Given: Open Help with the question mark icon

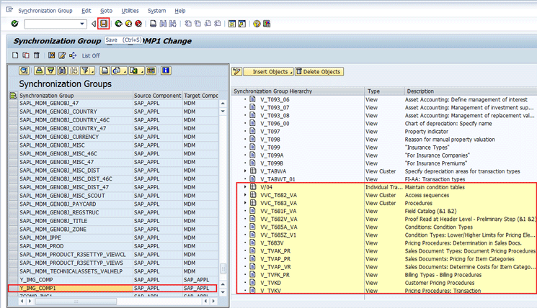Looking at the screenshot, I should (x=256, y=24).
